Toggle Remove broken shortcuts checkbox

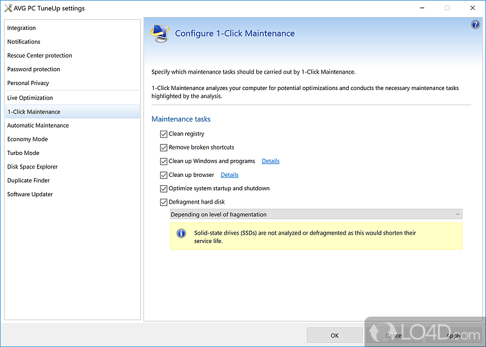pos(164,148)
